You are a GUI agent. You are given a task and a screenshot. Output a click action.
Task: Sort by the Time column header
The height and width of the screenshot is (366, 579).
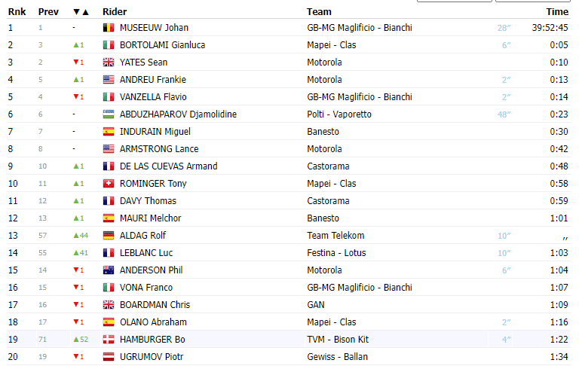coord(557,12)
